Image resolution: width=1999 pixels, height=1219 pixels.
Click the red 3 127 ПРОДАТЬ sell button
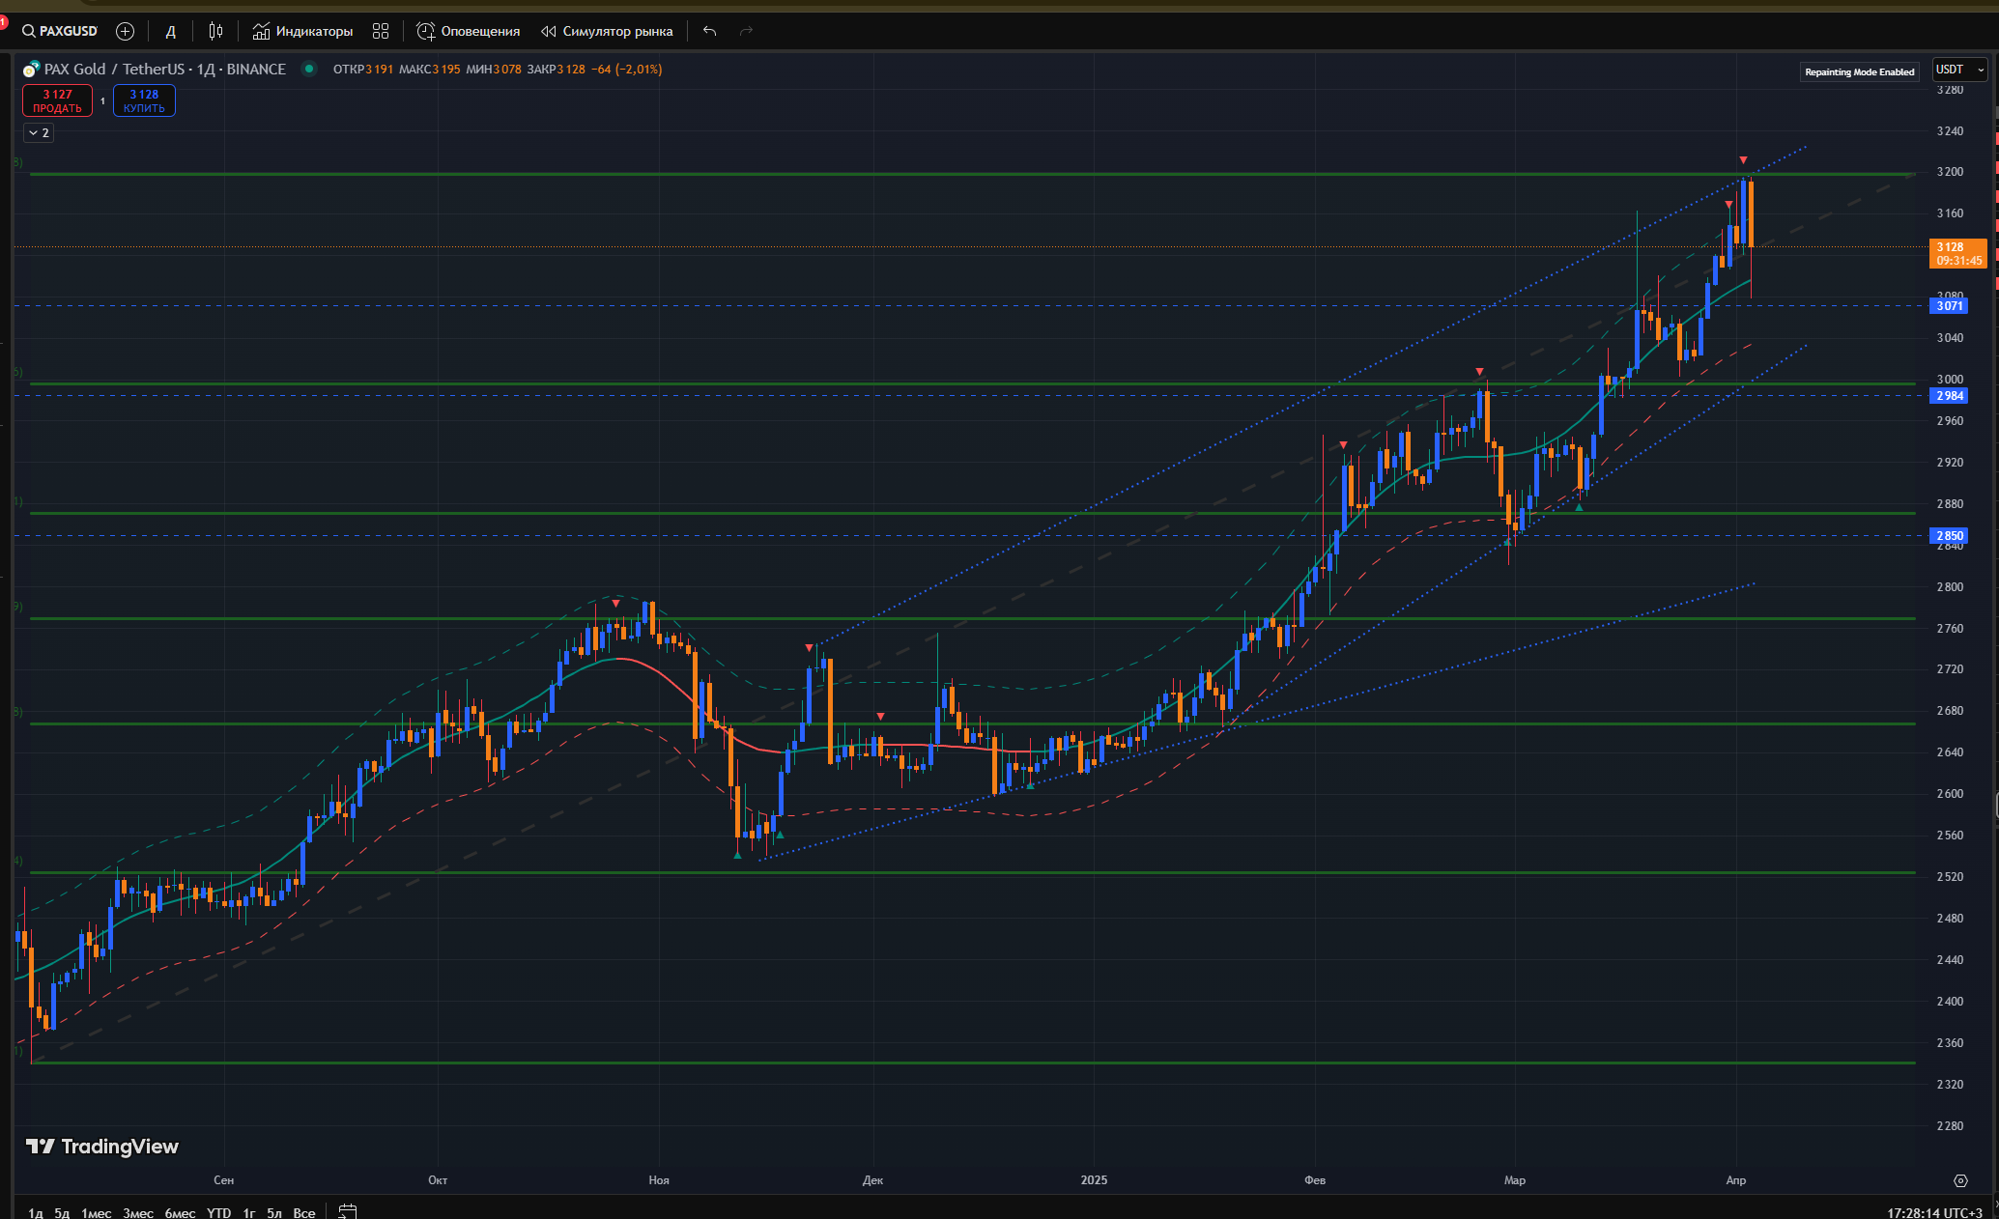pos(58,100)
